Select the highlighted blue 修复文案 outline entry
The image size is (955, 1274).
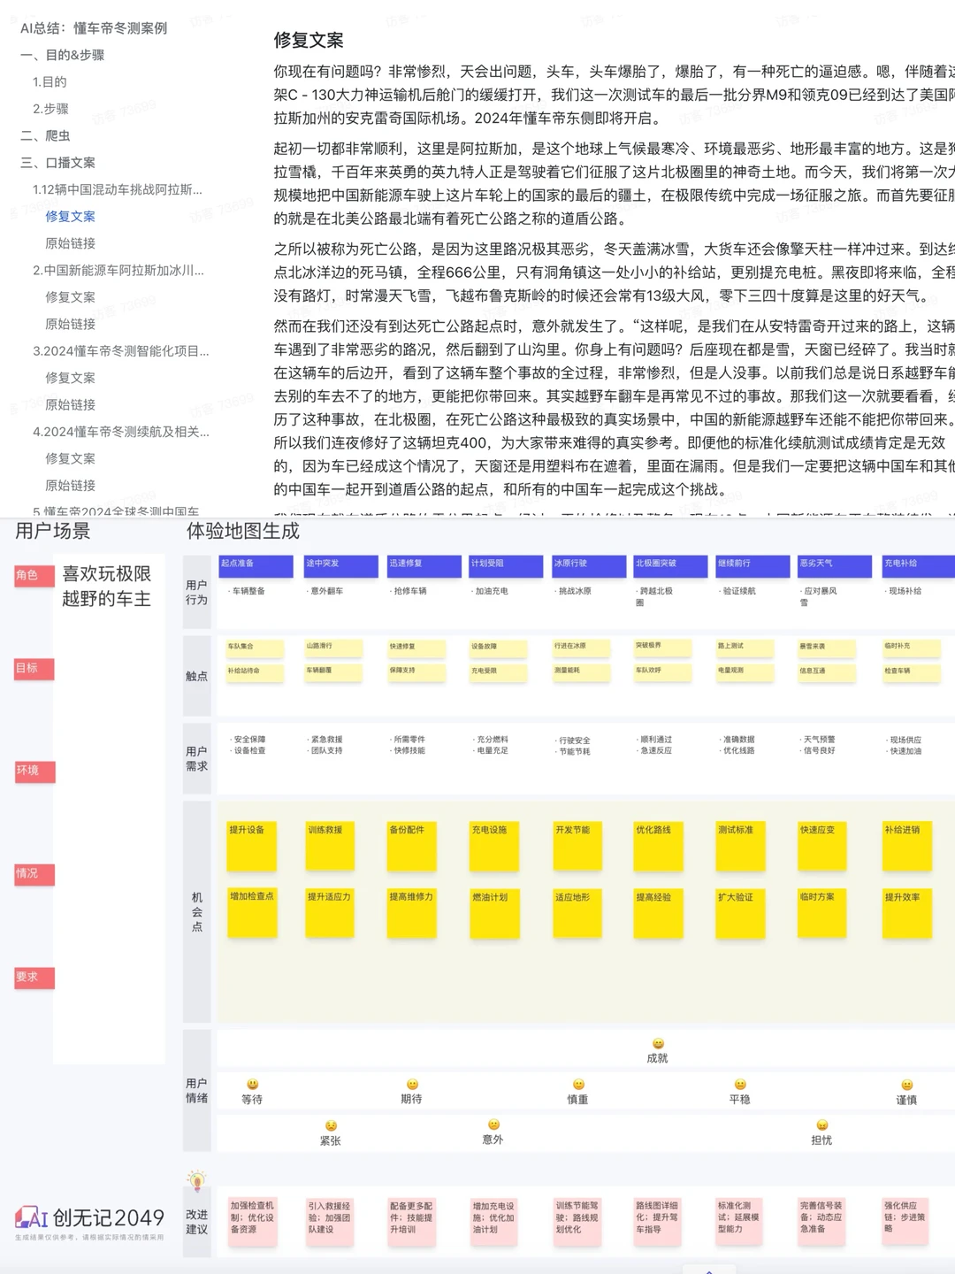pyautogui.click(x=71, y=217)
